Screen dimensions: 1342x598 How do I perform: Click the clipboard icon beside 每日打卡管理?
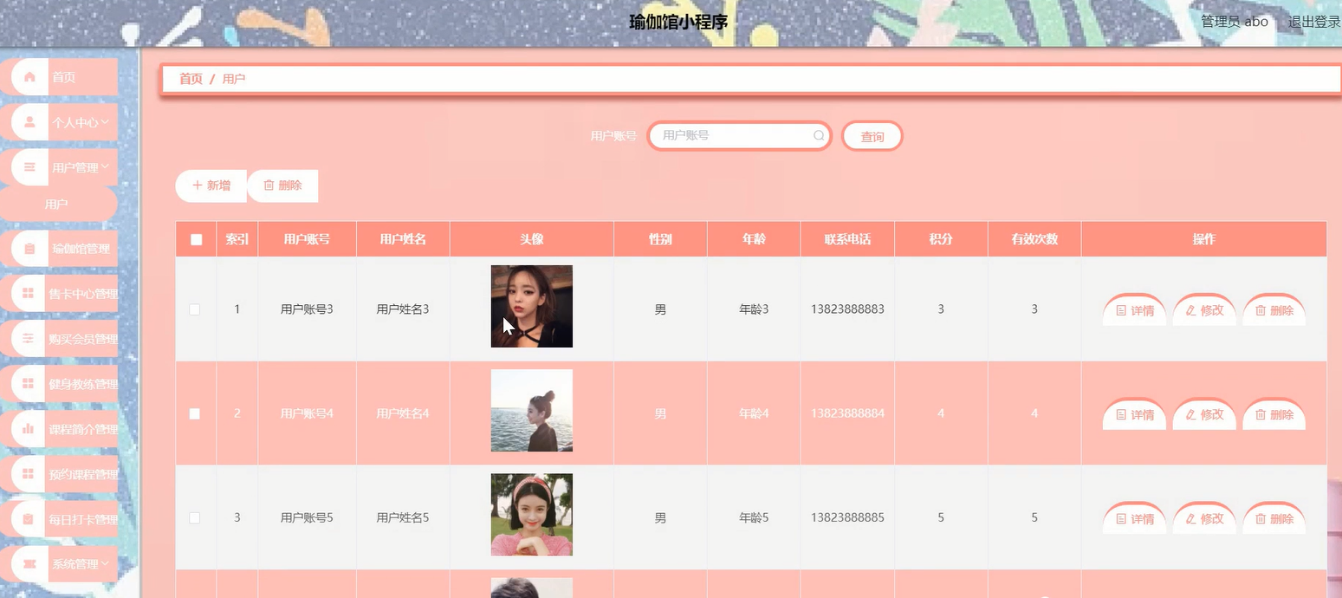tap(29, 519)
